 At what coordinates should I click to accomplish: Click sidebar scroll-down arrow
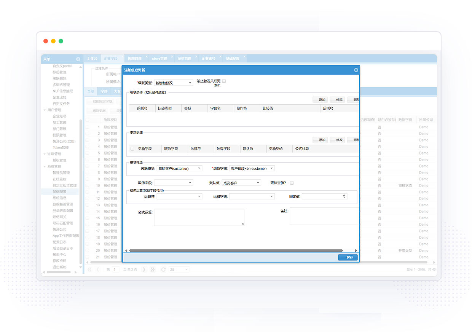coord(80,268)
